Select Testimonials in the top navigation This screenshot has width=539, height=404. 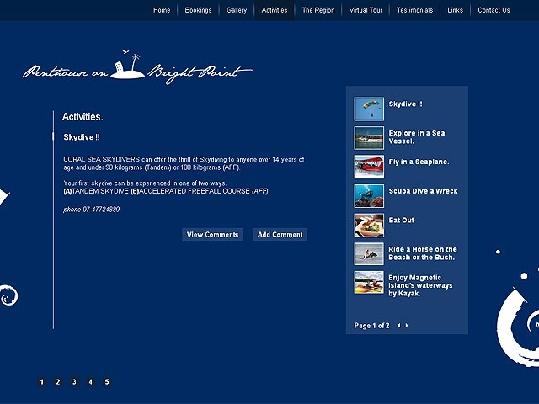[x=414, y=11]
